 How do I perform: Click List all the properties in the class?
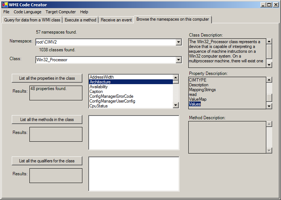(47, 78)
